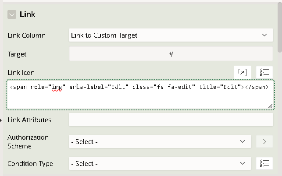The width and height of the screenshot is (282, 176).
Task: Click the Link section heading text
Action: 27,14
